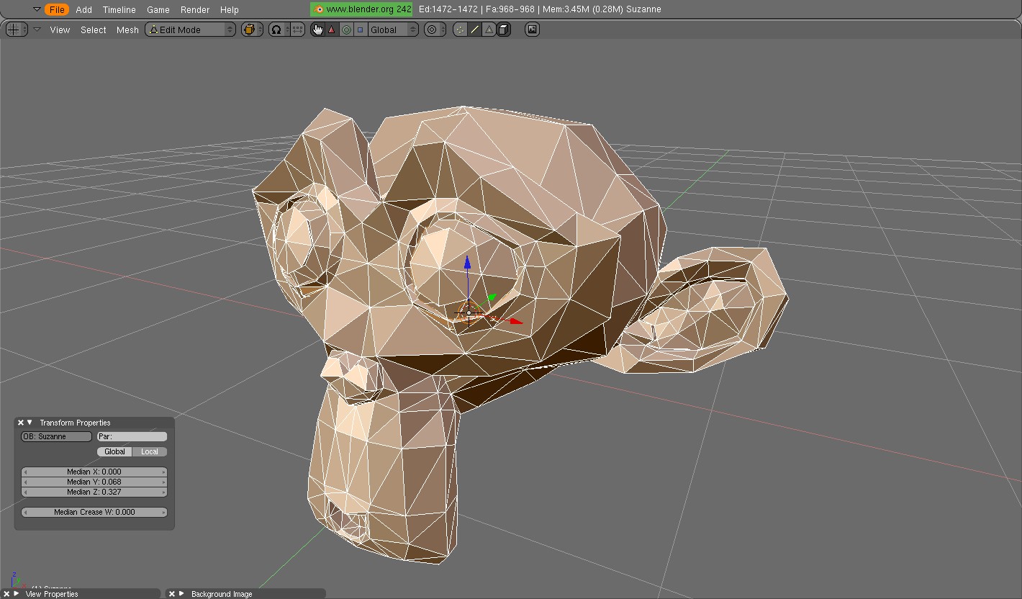1022x599 pixels.
Task: Select the rotate manipulator circle icon
Action: tap(346, 30)
